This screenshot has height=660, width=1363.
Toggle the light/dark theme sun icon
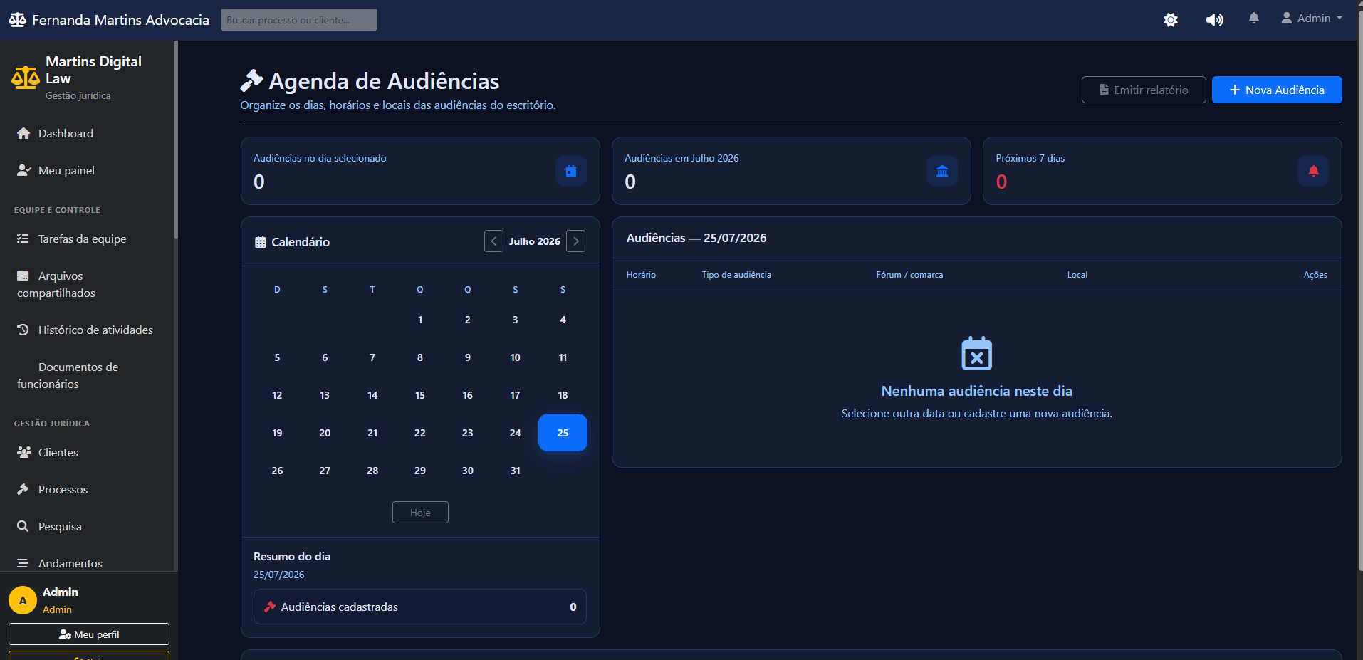[x=1171, y=19]
